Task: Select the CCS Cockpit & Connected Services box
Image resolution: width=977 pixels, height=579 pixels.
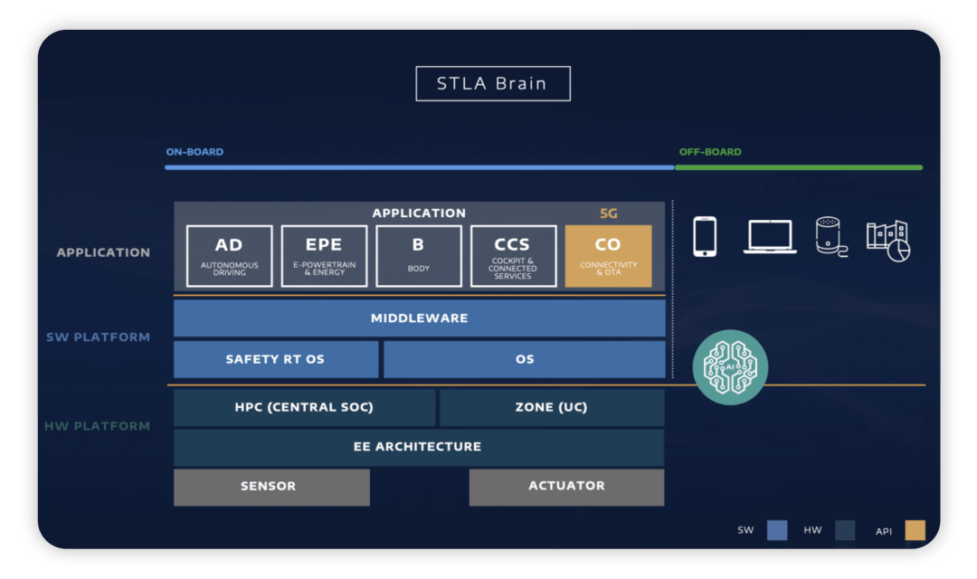Action: coord(514,256)
